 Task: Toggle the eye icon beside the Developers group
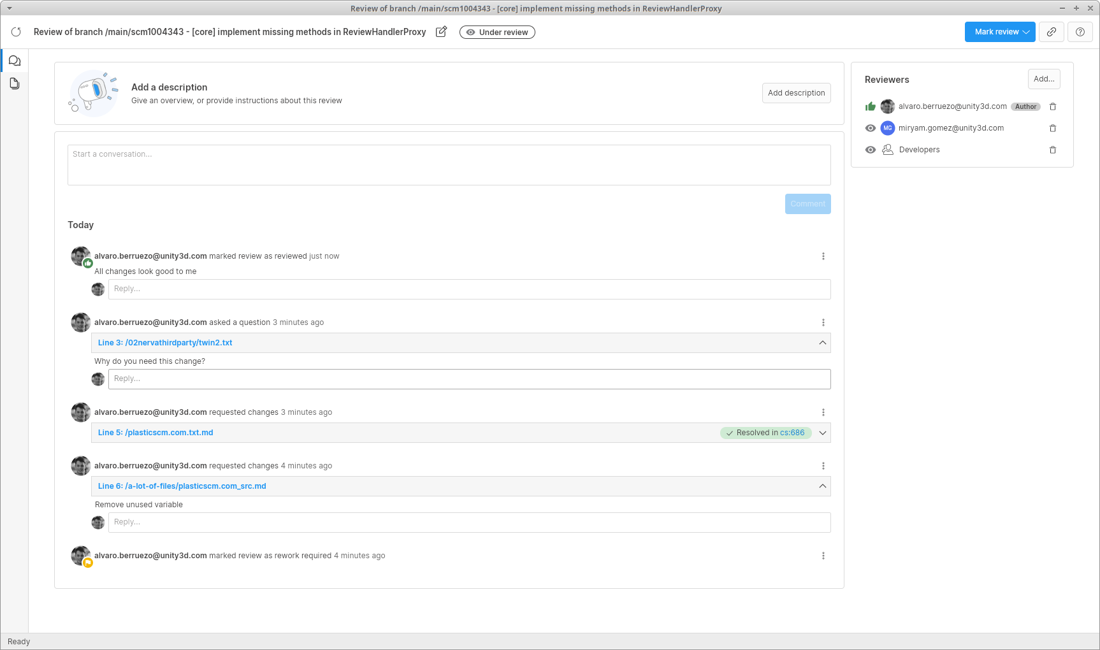tap(870, 150)
